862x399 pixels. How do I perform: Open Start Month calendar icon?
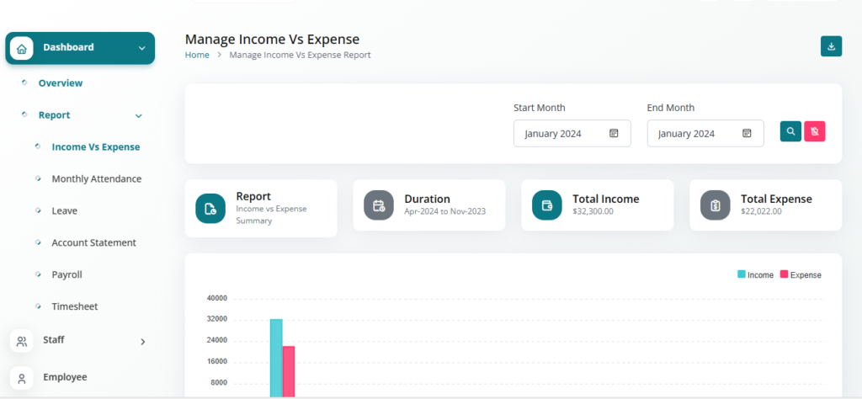click(x=614, y=133)
